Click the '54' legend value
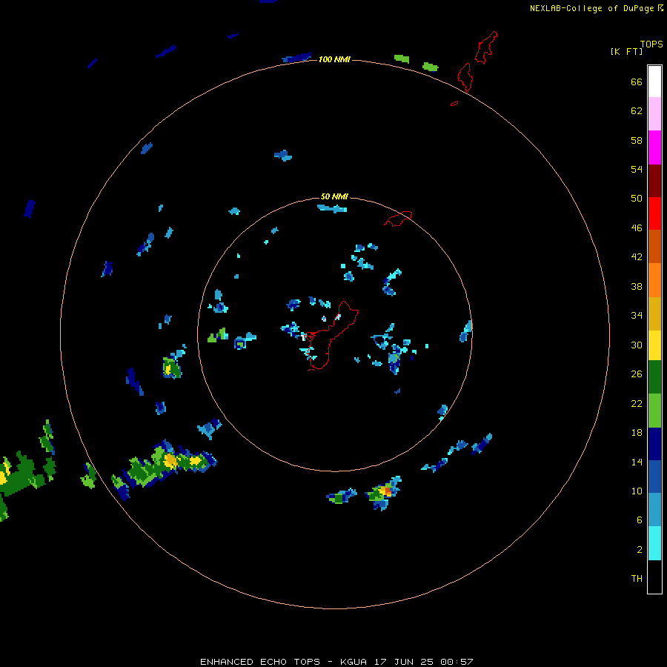This screenshot has width=667, height=667. 637,169
